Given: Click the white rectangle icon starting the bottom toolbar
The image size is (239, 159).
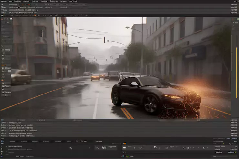Looking at the screenshot, I should pos(124,148).
